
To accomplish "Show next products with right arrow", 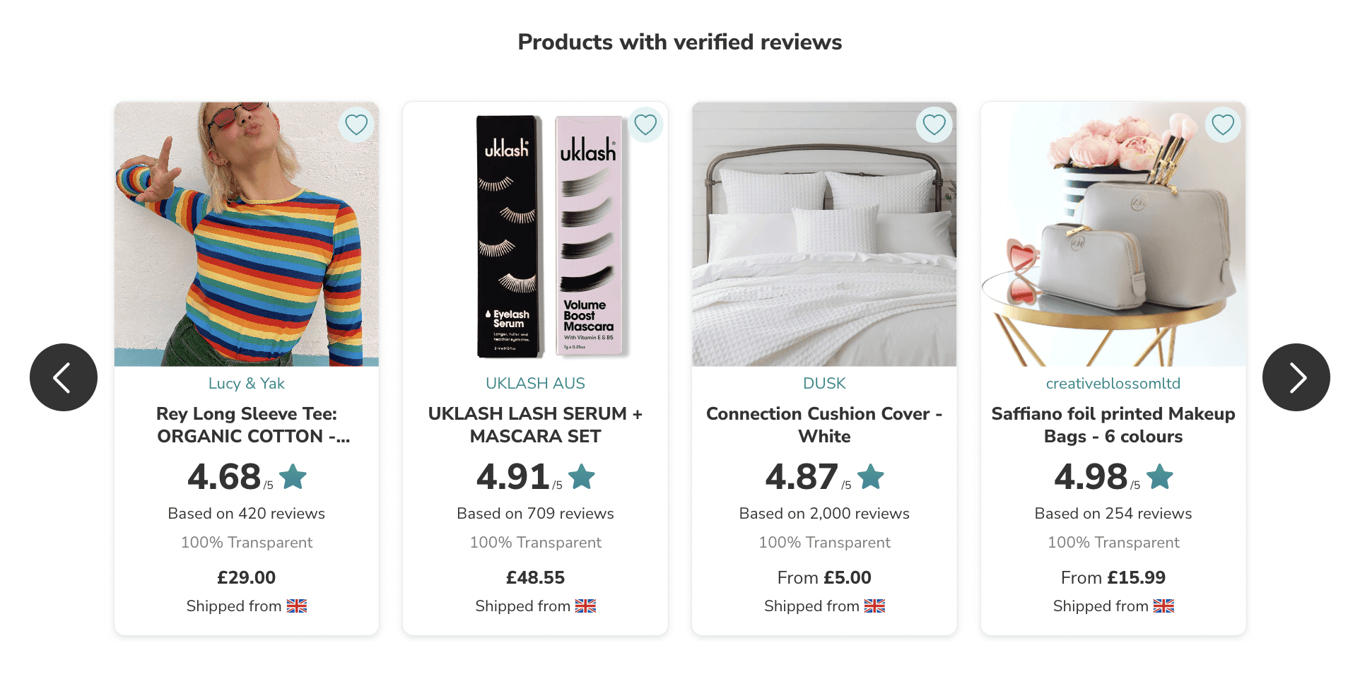I will tap(1296, 377).
